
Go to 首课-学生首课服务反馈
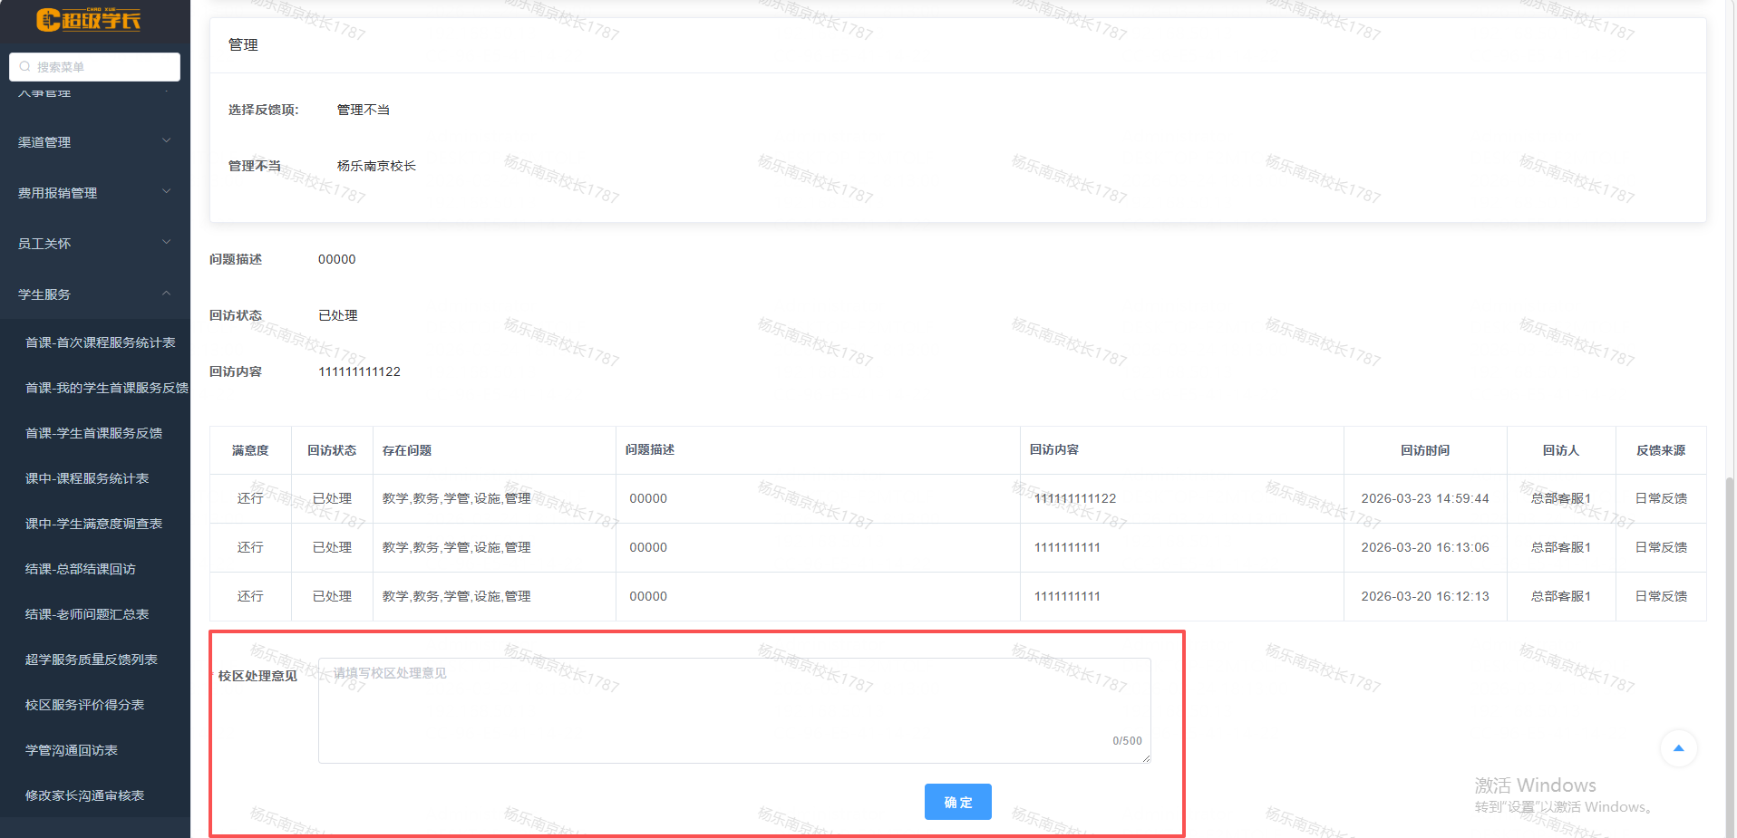tap(93, 433)
